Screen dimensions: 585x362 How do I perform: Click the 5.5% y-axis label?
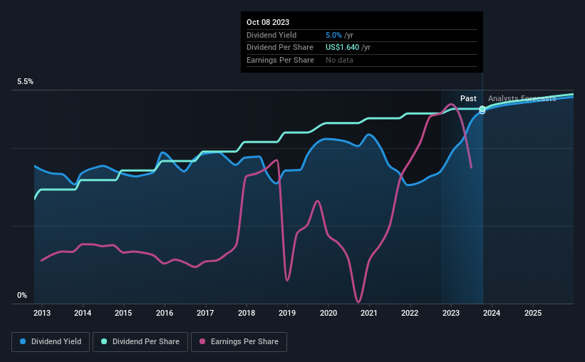tap(25, 82)
